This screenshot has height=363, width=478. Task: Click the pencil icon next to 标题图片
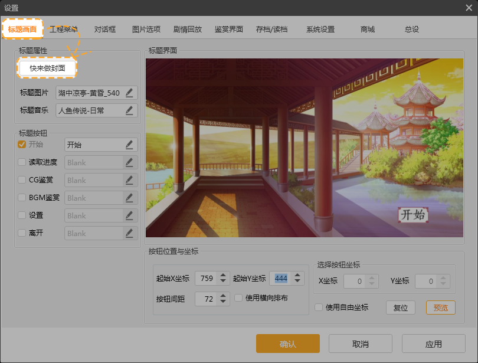point(129,93)
